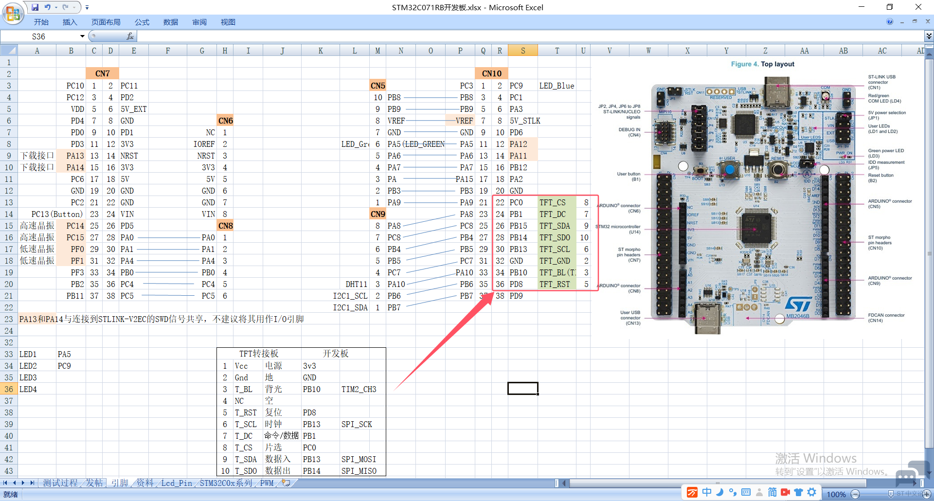Click the horizontal scrollbar thumb

point(718,483)
